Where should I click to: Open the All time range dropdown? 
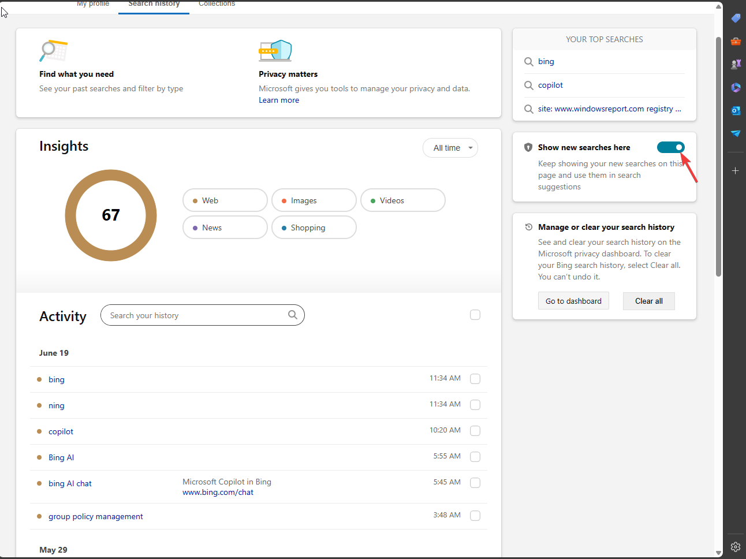[450, 148]
